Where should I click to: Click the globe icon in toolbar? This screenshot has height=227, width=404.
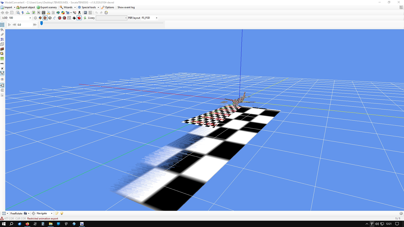58,13
